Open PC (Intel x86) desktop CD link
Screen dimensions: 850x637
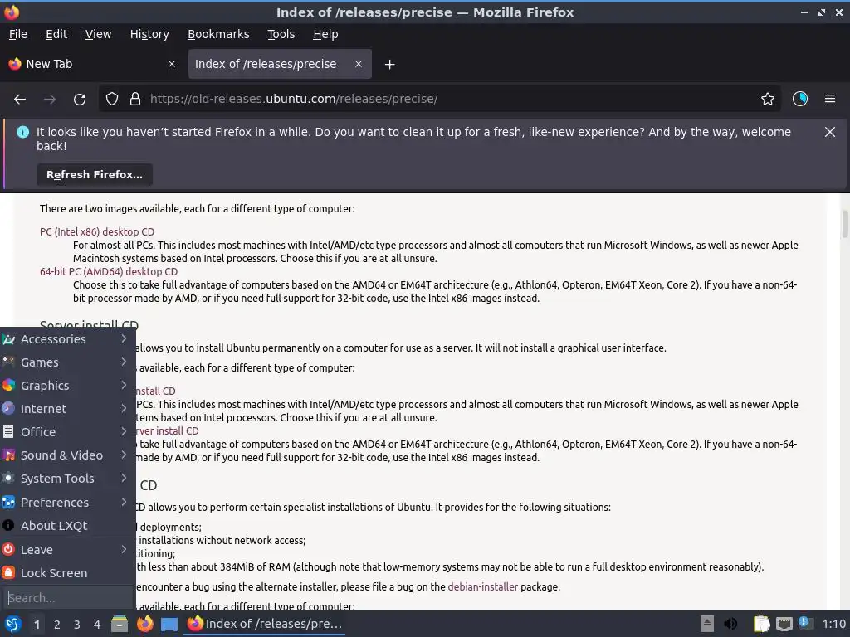[x=97, y=232]
